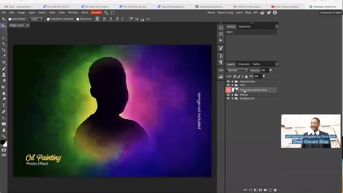
Task: Open the Image menu
Action: point(21,13)
